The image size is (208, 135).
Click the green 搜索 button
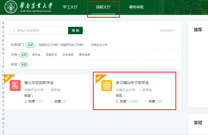pyautogui.click(x=75, y=30)
